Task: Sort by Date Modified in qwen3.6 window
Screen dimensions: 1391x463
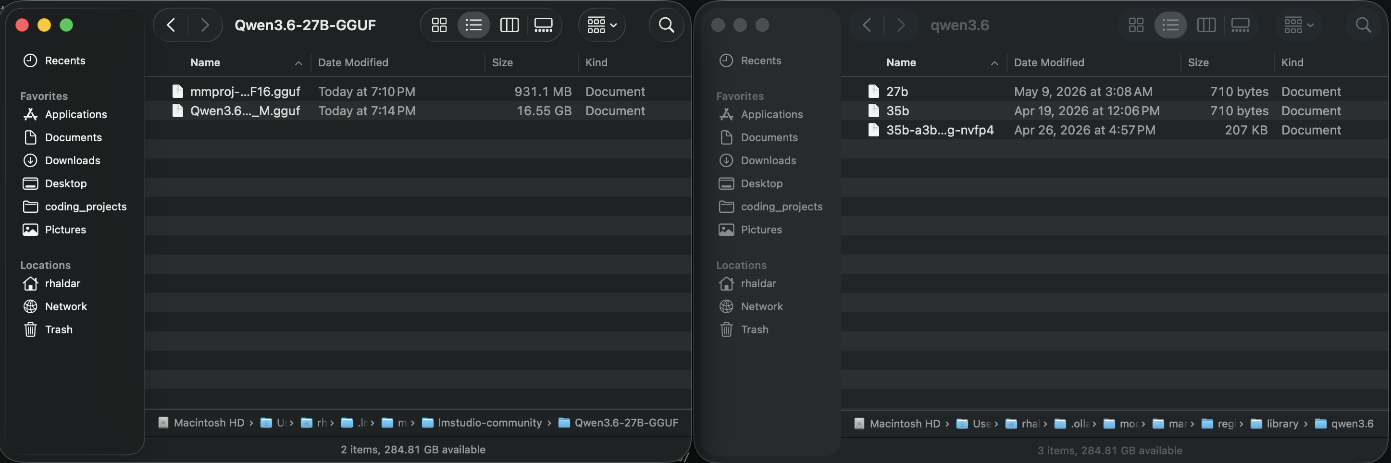Action: [x=1049, y=62]
